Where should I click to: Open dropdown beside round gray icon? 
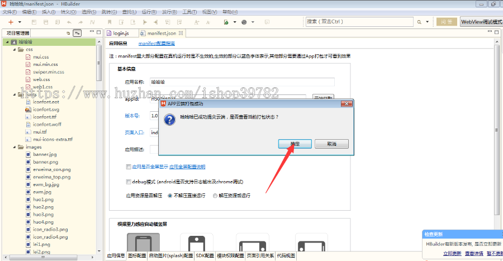253,22
